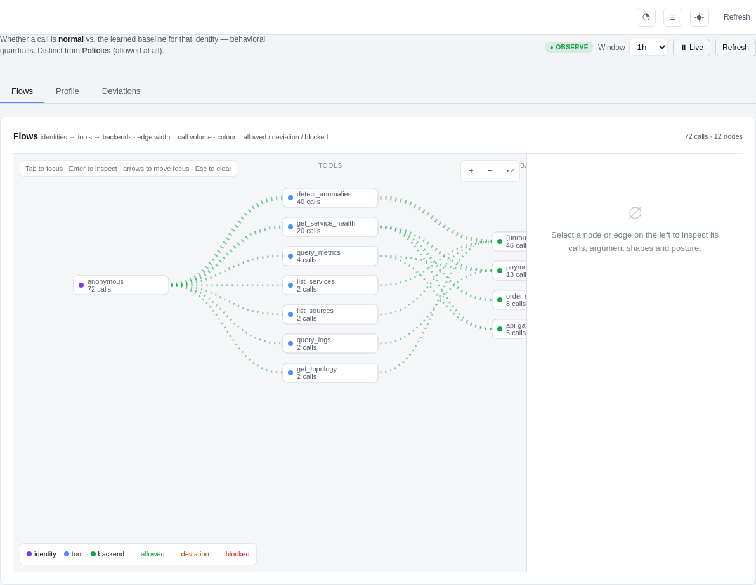
Task: Click the query_metrics tool node
Action: click(330, 256)
